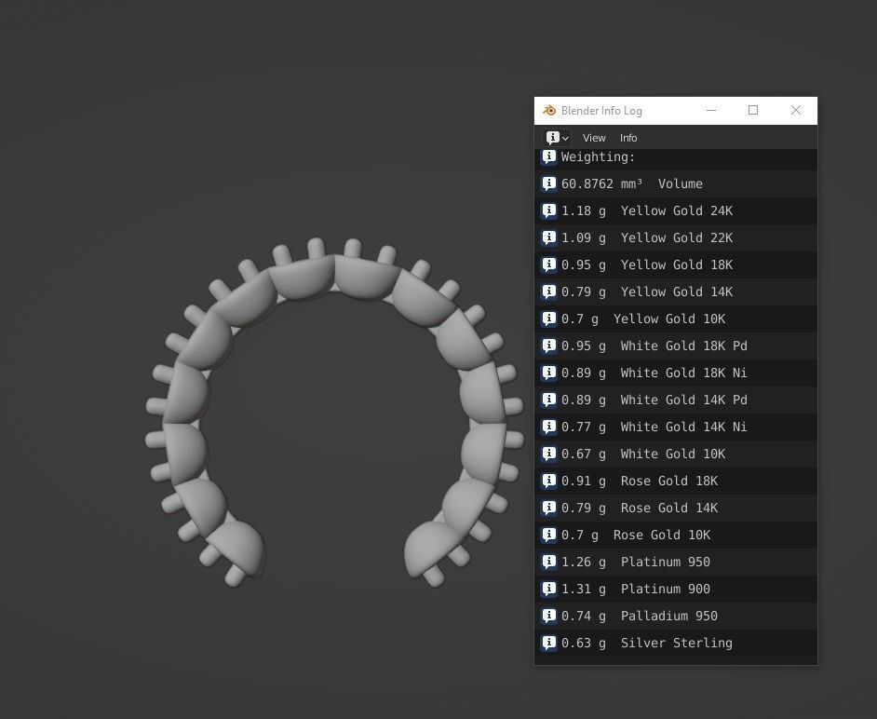The image size is (877, 719).
Task: Select the '60.8762 mm³ Volume' log entry
Action: tap(676, 183)
